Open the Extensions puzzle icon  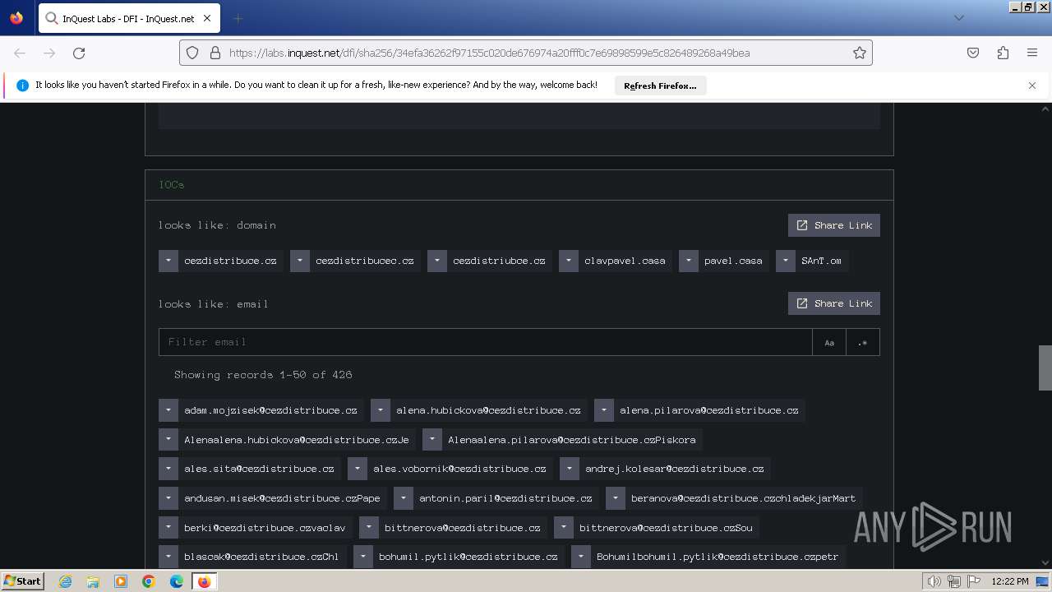pos(1003,53)
